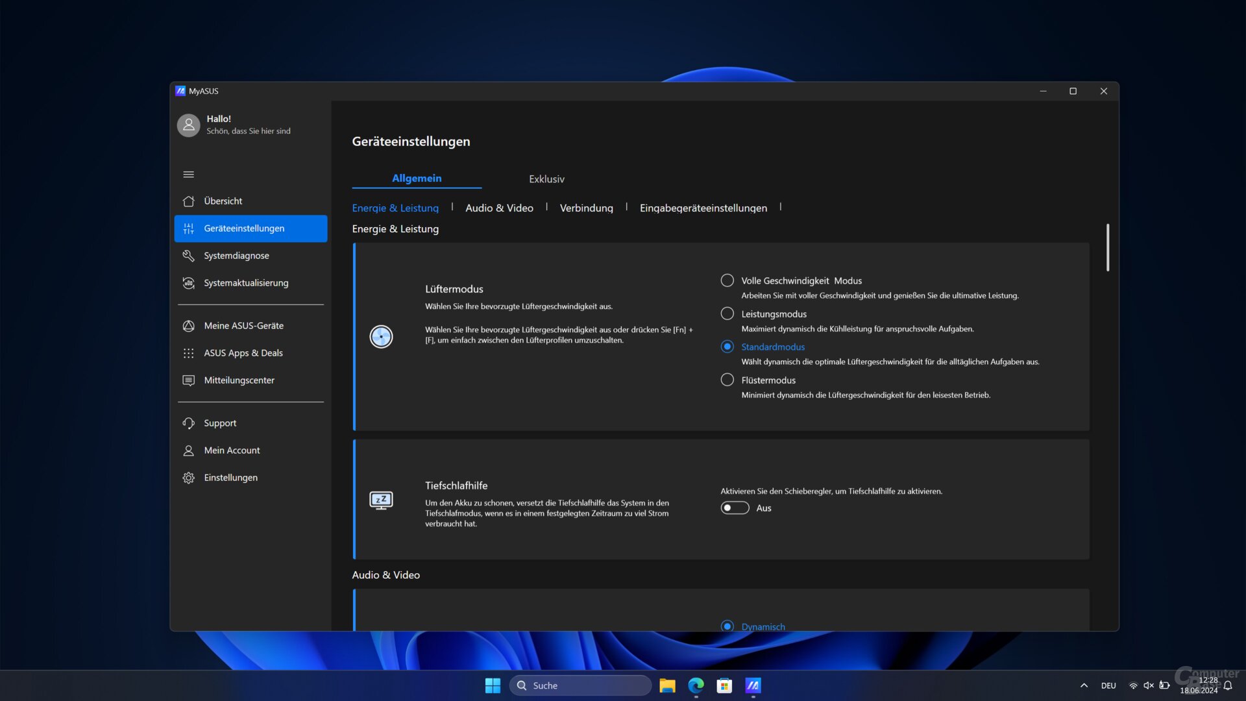Click the MyASUS logo in title bar
Viewport: 1246px width, 701px height.
click(x=180, y=91)
